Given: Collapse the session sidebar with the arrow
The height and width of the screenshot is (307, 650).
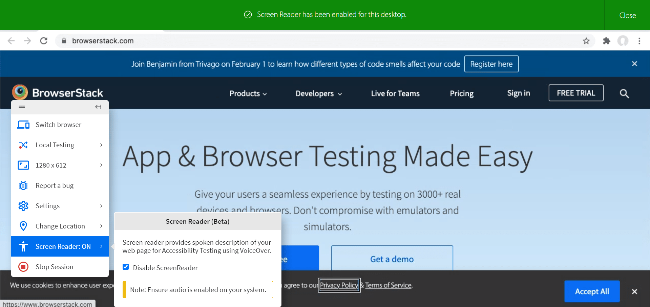Looking at the screenshot, I should 98,107.
